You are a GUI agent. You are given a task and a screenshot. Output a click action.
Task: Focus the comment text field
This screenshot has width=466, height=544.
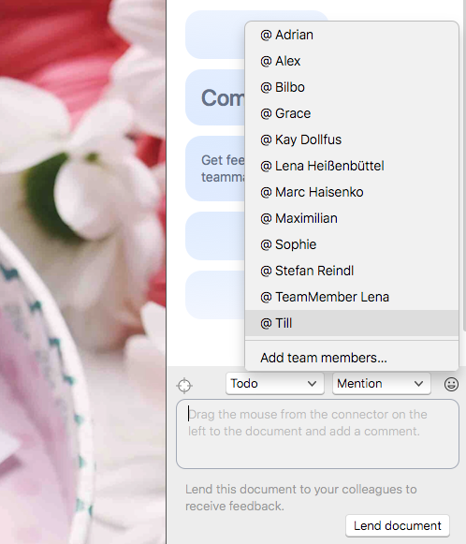point(317,434)
